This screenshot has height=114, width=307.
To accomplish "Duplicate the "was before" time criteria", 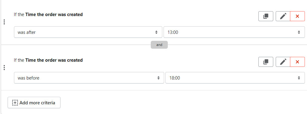I will tap(266, 62).
